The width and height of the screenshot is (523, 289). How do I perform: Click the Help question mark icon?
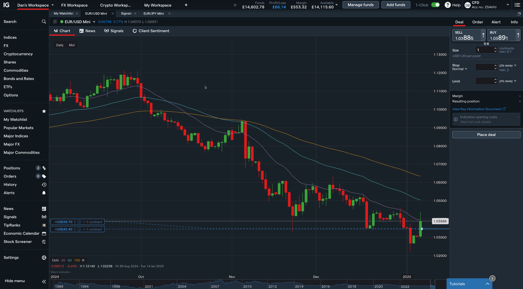coord(447,5)
